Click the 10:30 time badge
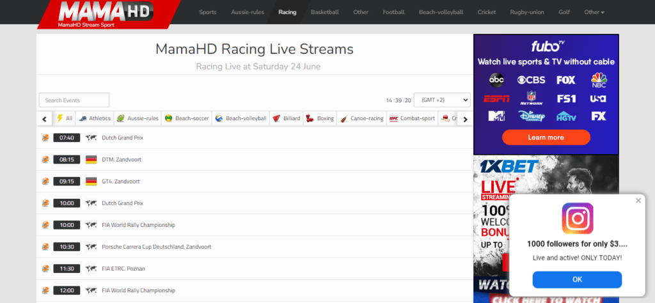The height and width of the screenshot is (303, 655). (x=67, y=247)
